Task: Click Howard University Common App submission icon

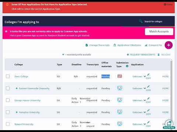Action: pyautogui.click(x=120, y=124)
